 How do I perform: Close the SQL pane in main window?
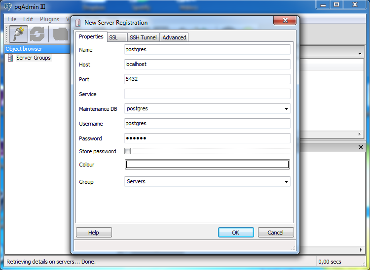tap(361, 147)
